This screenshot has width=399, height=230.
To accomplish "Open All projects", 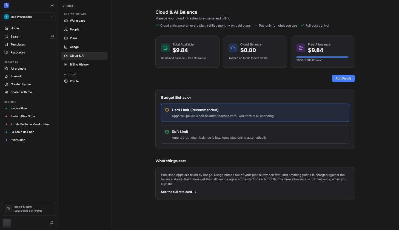I will 29,69.
